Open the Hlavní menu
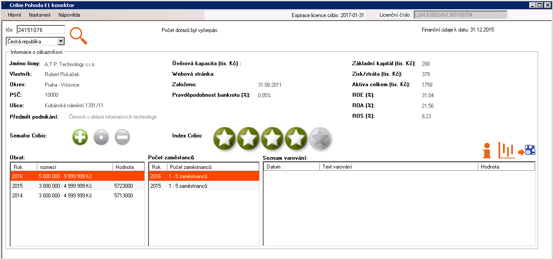The image size is (553, 260). point(14,15)
